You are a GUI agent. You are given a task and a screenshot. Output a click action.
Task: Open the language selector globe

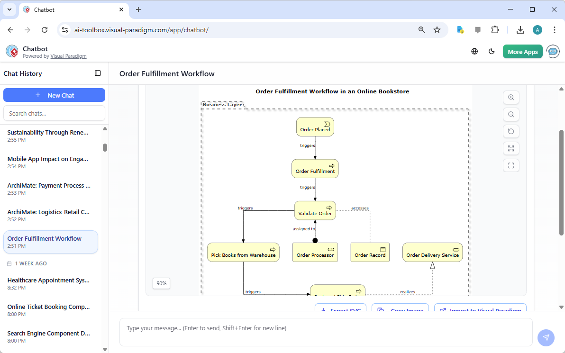click(474, 51)
